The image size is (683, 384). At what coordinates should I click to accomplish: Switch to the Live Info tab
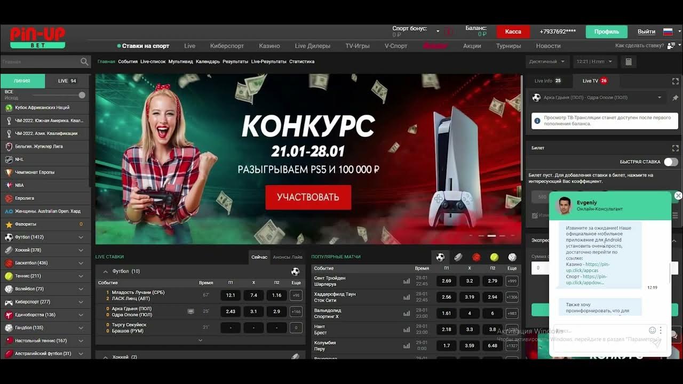click(548, 81)
